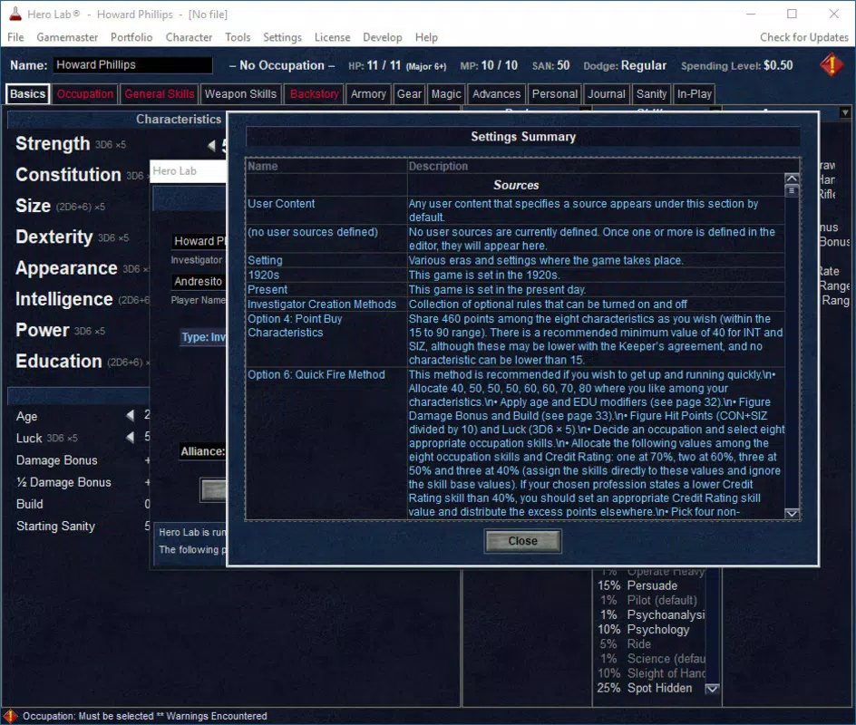Click the status bar warning icon
Screen dimensions: 856x725
click(x=10, y=716)
